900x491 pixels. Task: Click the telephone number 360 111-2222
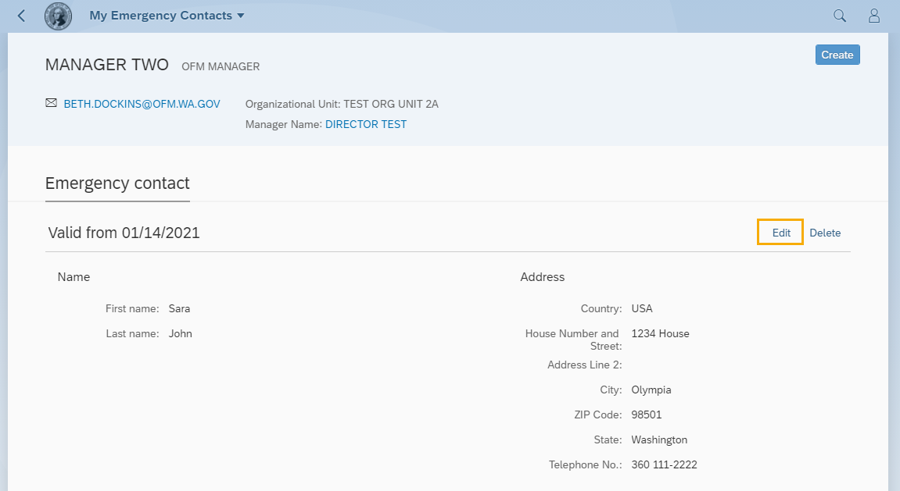pyautogui.click(x=664, y=464)
